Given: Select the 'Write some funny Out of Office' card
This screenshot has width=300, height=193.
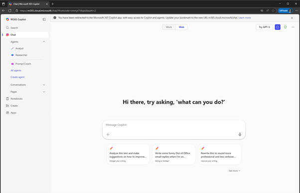Looking at the screenshot, I should point(174,154).
